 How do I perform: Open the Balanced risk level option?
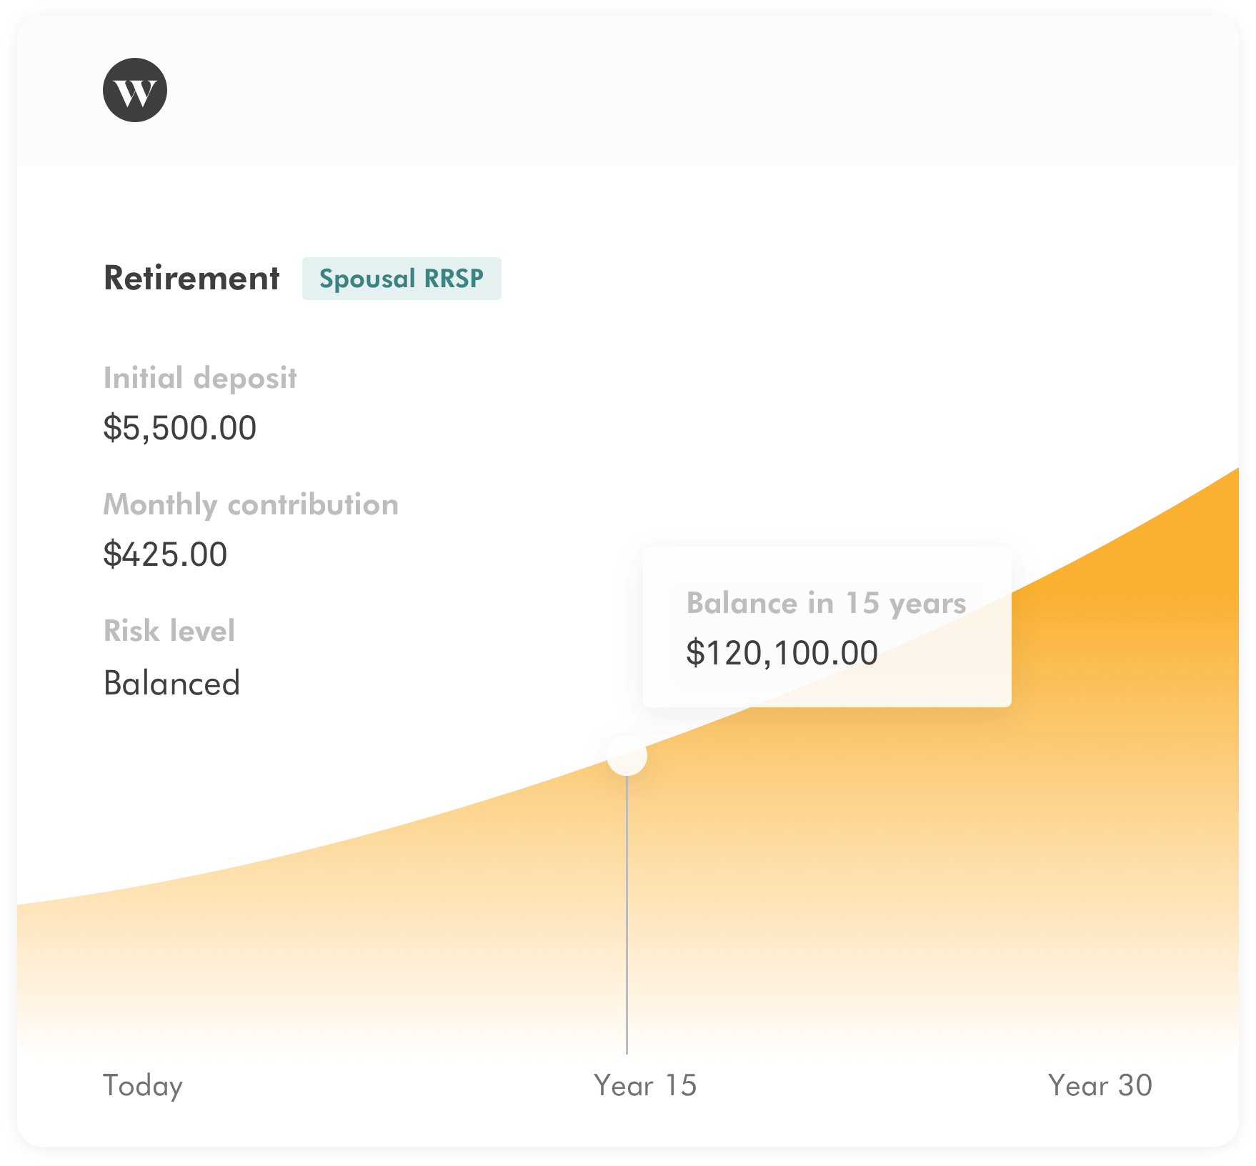click(171, 683)
